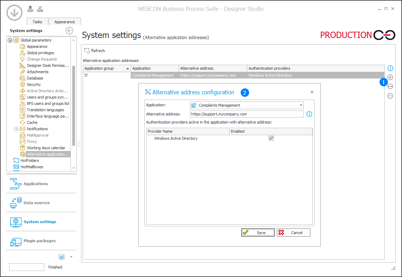402x277 pixels.
Task: Select Interface language packs tree item
Action: coord(48,116)
